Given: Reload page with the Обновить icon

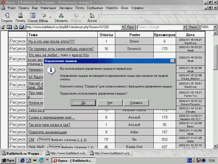Looking at the screenshot, I should click(x=61, y=16).
